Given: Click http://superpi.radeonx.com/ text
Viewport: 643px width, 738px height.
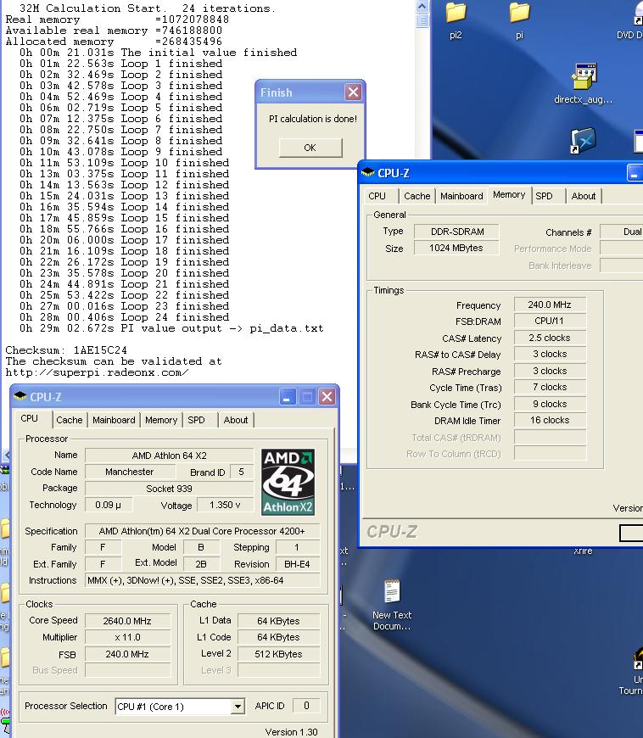Looking at the screenshot, I should click(97, 372).
